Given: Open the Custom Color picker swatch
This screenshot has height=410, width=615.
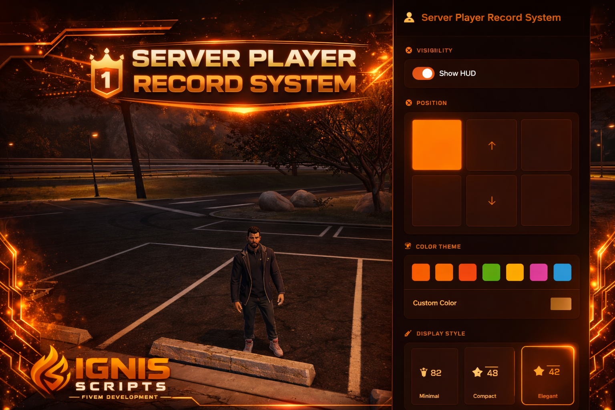Looking at the screenshot, I should [x=561, y=304].
